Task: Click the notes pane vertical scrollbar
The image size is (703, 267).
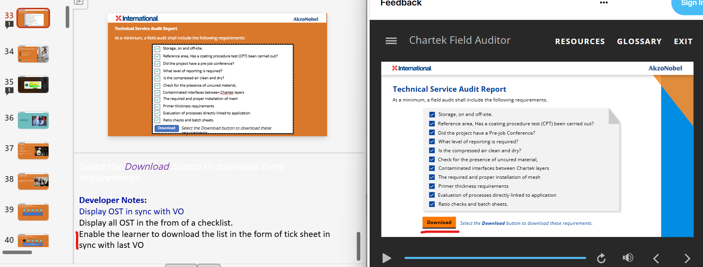Action: pos(358,246)
